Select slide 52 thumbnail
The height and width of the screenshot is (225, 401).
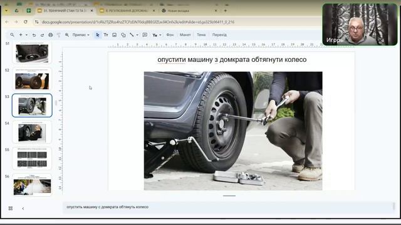(x=32, y=79)
